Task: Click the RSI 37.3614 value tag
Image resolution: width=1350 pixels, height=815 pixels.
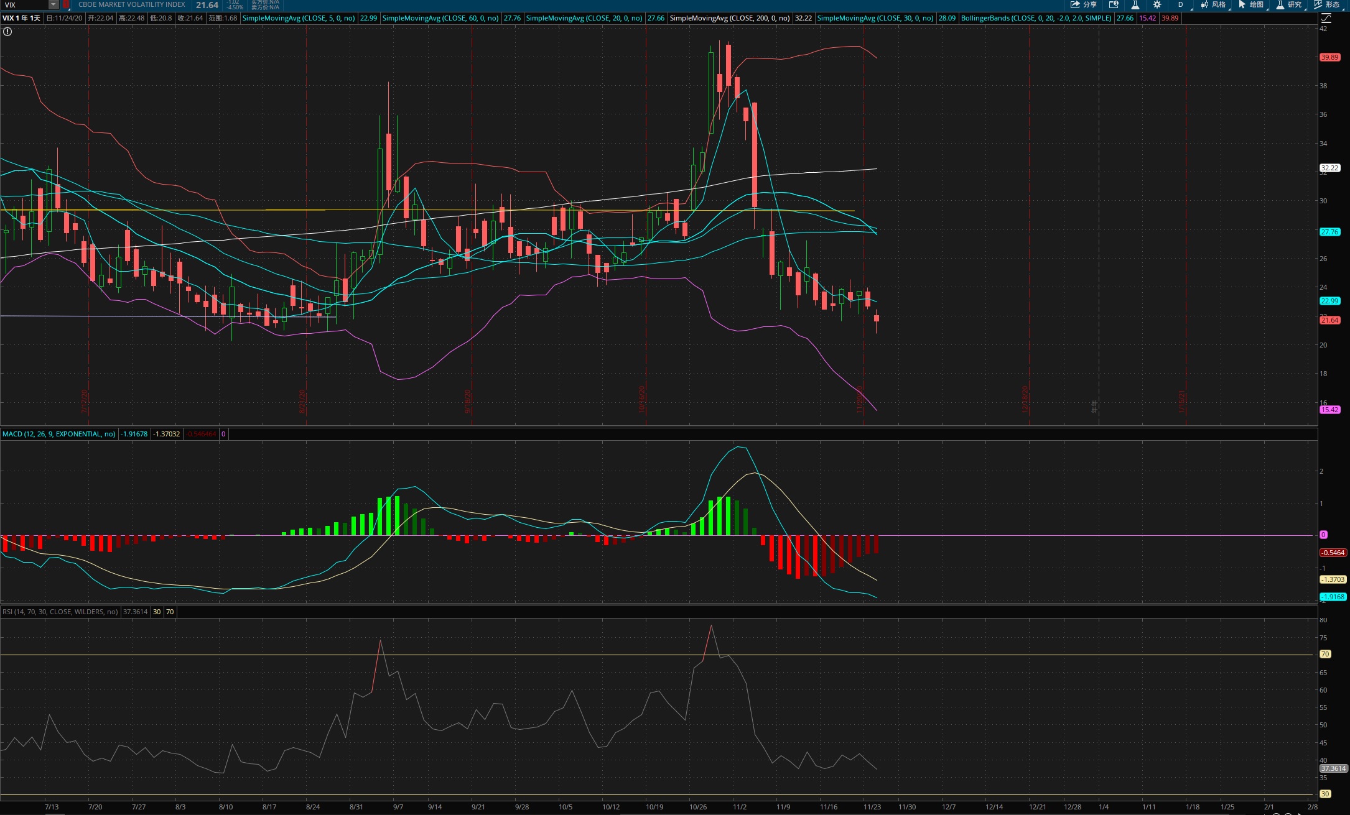Action: 1333,768
